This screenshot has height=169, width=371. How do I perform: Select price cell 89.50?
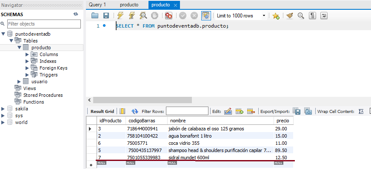[x=283, y=150]
